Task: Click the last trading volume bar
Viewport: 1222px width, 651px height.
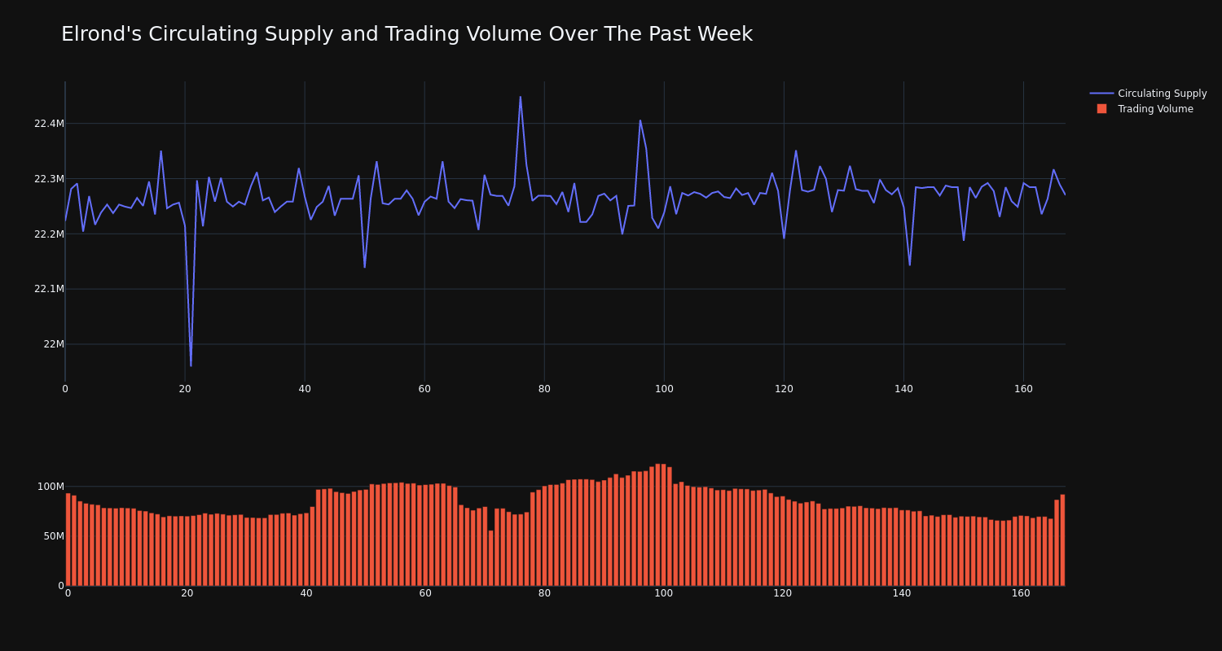Action: [1062, 540]
